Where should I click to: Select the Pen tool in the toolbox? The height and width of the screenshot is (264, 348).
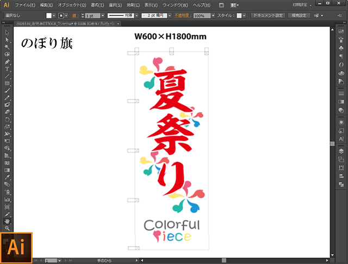tap(7, 62)
